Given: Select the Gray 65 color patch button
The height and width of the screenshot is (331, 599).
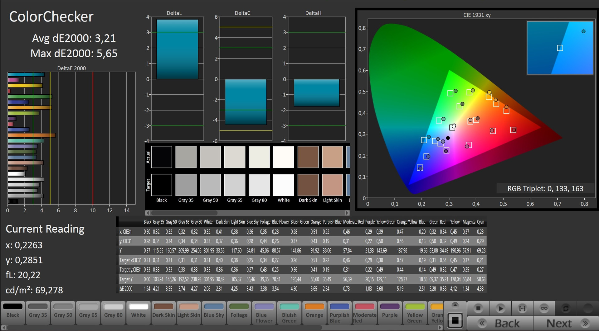Looking at the screenshot, I should pos(88,313).
